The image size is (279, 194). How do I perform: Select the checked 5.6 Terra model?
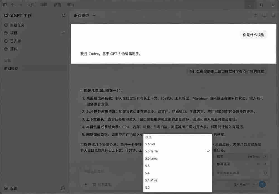coord(177,151)
